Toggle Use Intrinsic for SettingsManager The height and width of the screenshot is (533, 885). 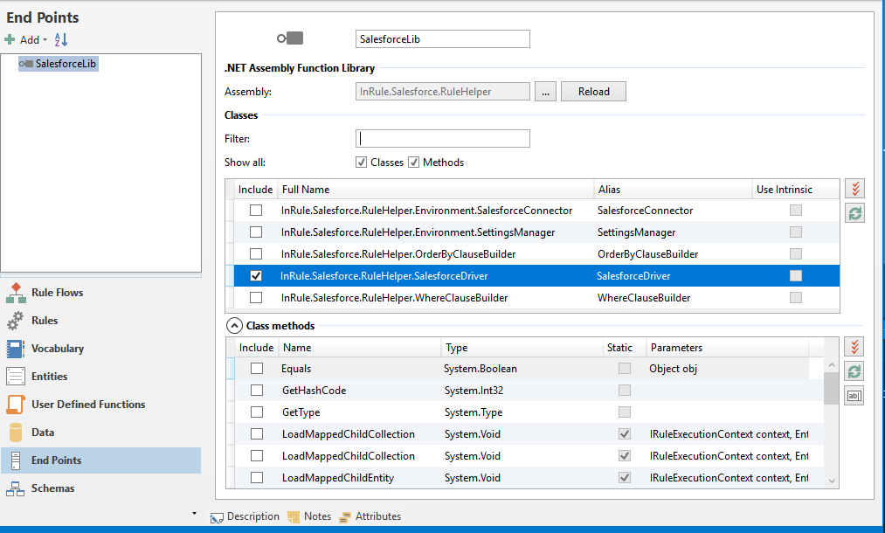click(796, 232)
